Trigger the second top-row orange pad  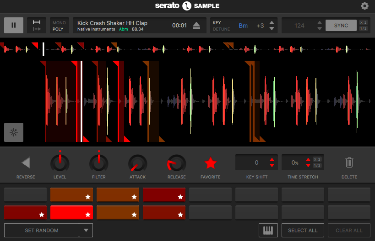(71, 194)
